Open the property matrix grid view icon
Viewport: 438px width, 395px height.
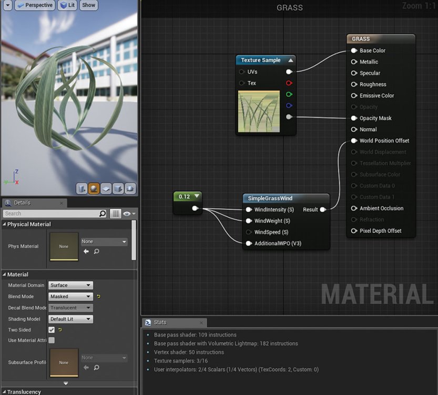click(x=116, y=214)
